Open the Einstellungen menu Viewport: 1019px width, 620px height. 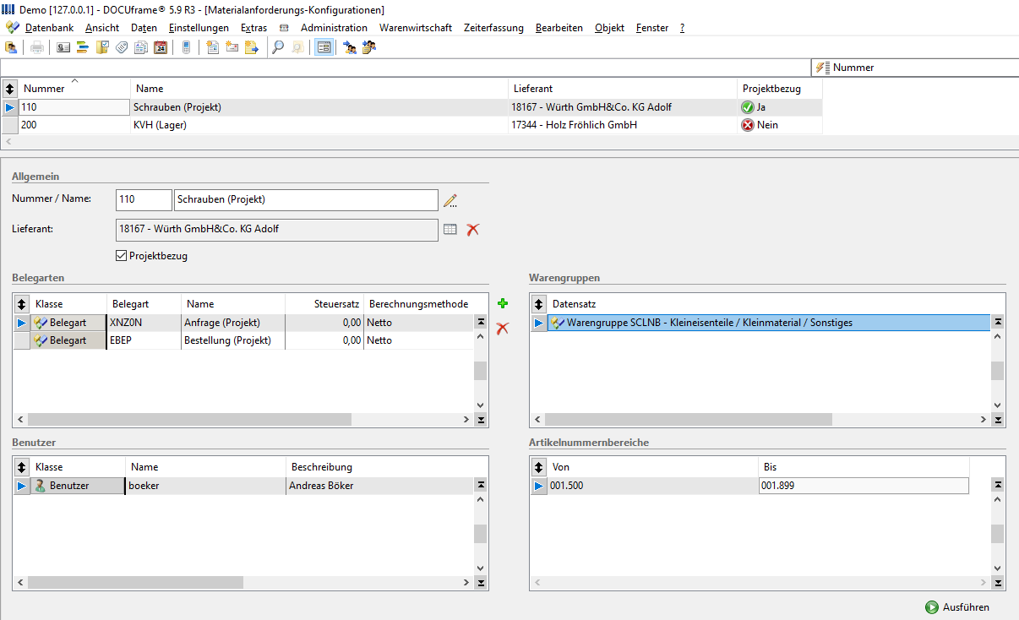point(199,28)
